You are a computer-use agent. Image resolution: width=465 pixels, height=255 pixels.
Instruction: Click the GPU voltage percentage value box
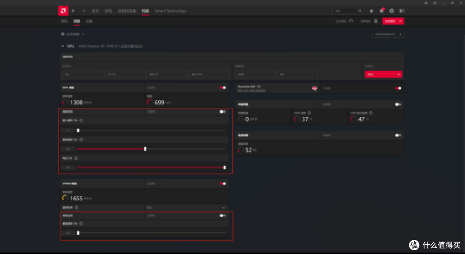(x=68, y=168)
